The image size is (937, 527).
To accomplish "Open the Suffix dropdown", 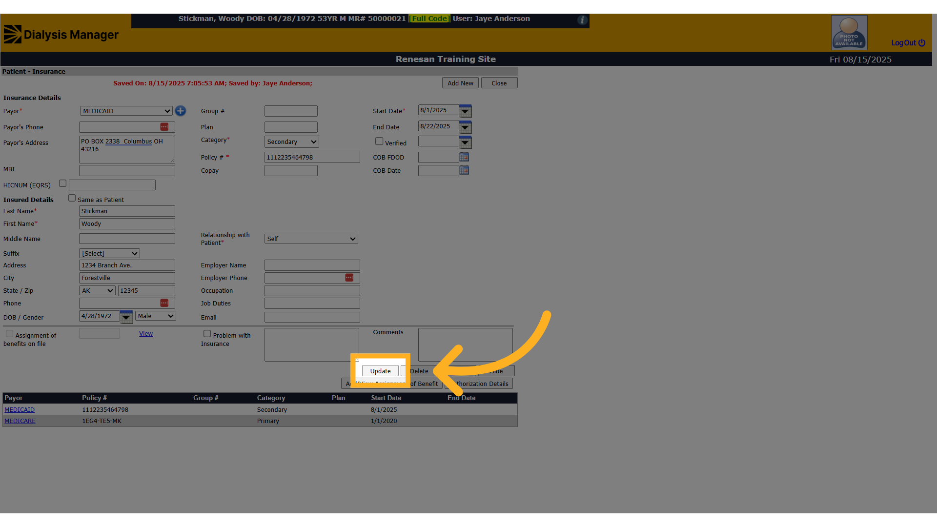I will click(x=109, y=253).
